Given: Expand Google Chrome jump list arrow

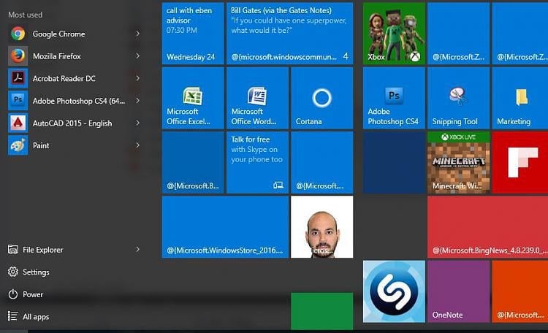Looking at the screenshot, I should coord(137,34).
